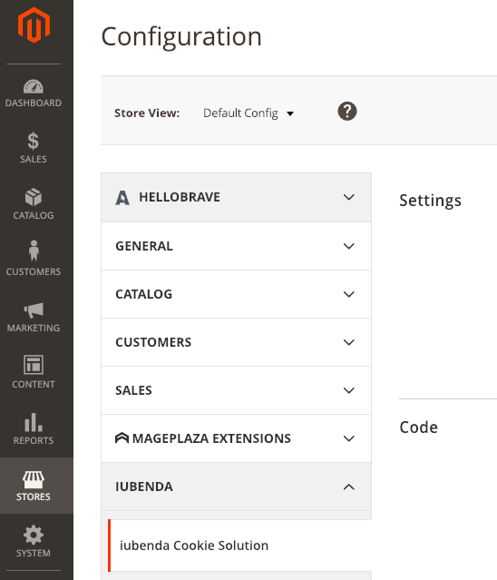
Task: Select the MAGEPLAZA EXTENSIONS tab label
Action: (x=211, y=438)
